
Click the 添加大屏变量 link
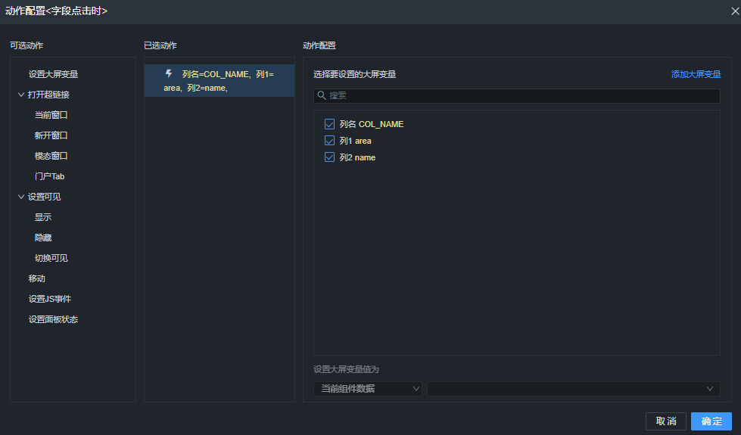point(696,74)
